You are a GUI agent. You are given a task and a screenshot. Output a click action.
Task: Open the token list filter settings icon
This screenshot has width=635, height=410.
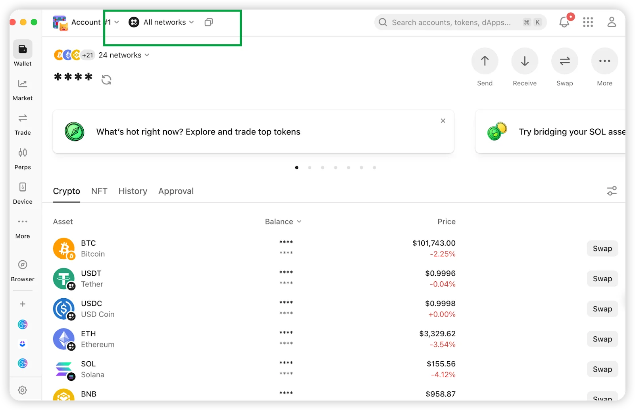pyautogui.click(x=612, y=191)
